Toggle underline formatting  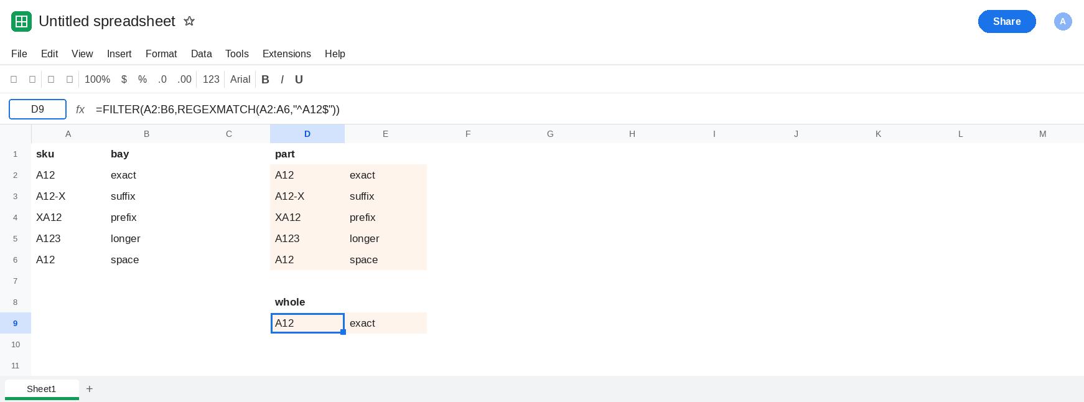[299, 79]
